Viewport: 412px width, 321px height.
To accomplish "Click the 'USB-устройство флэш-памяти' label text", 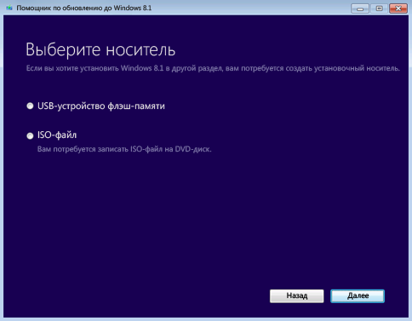I will coord(101,106).
